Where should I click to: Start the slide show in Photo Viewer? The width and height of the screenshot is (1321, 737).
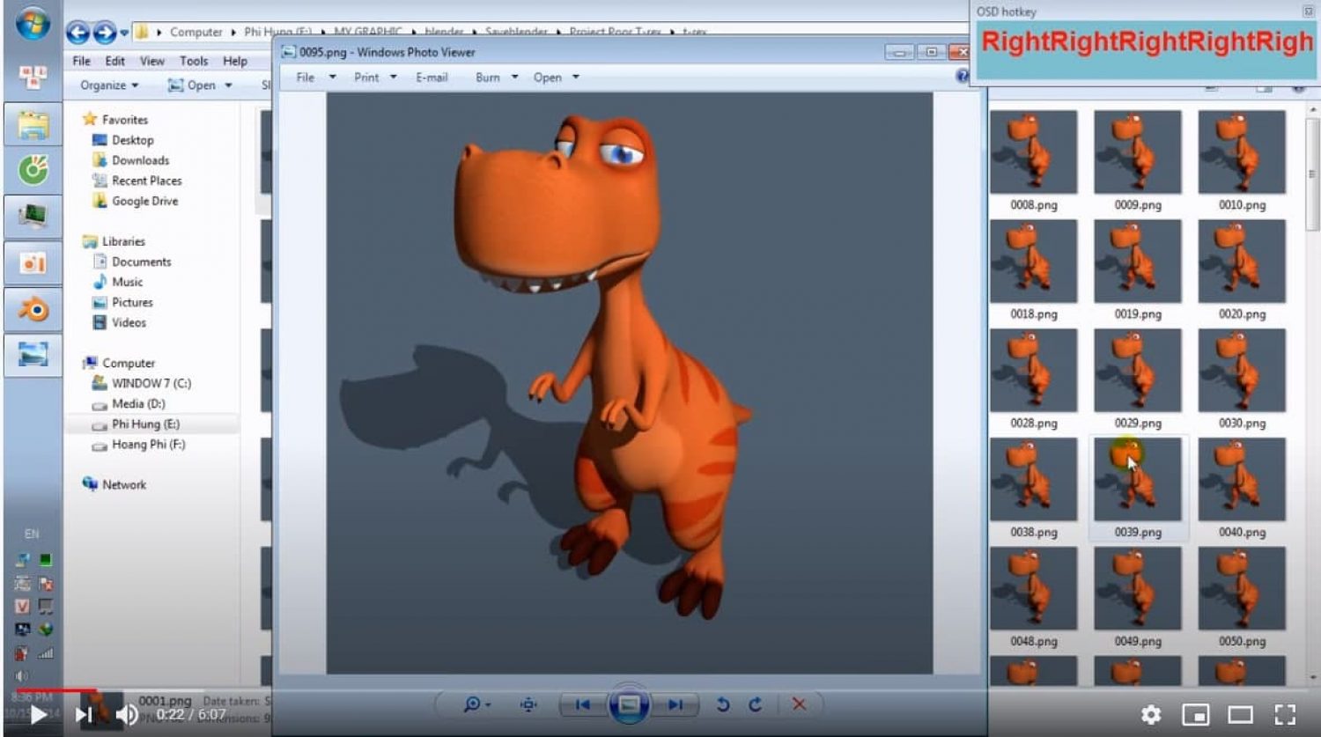(629, 704)
